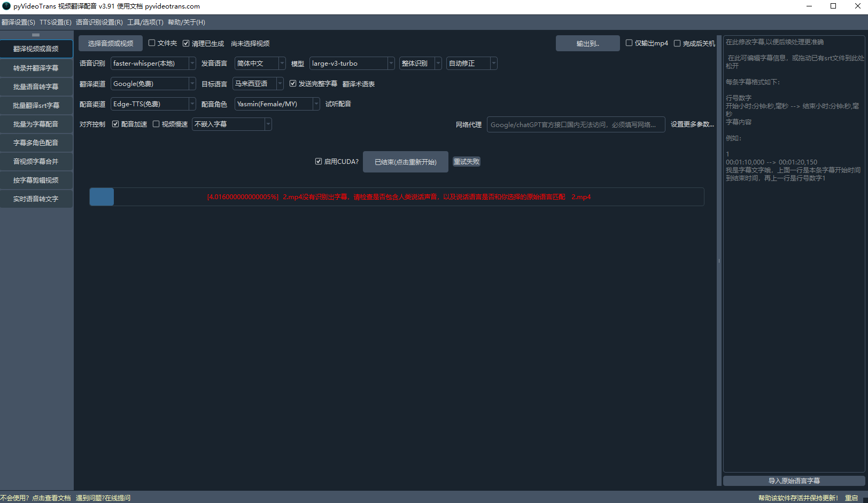The height and width of the screenshot is (503, 868).
Task: Open the 翻译视频或音频 sidebar tab
Action: [36, 49]
